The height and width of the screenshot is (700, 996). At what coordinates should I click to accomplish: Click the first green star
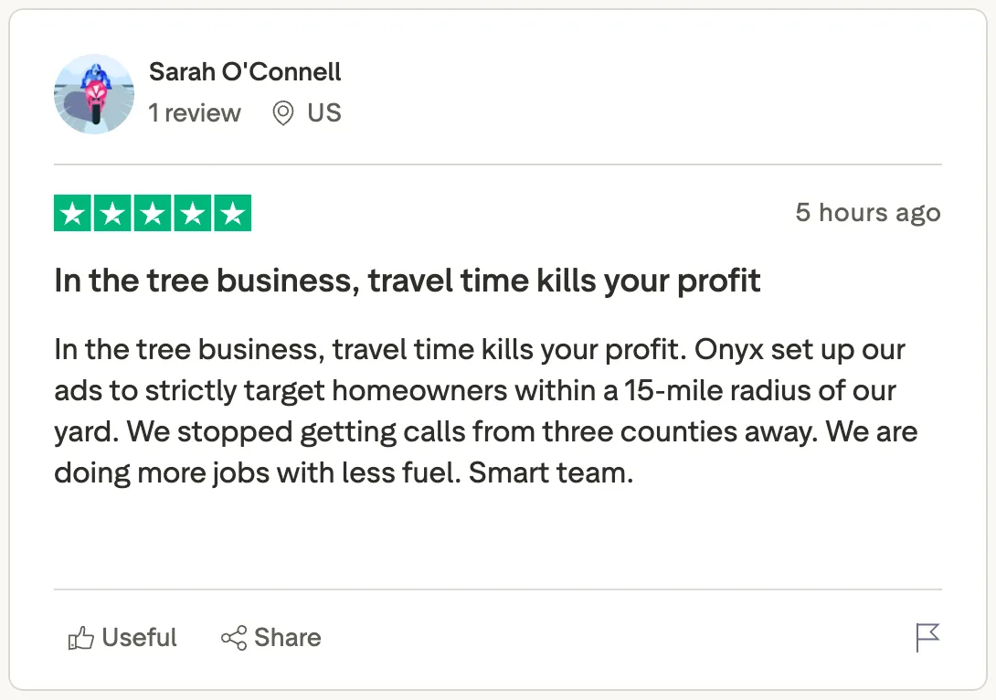coord(73,214)
